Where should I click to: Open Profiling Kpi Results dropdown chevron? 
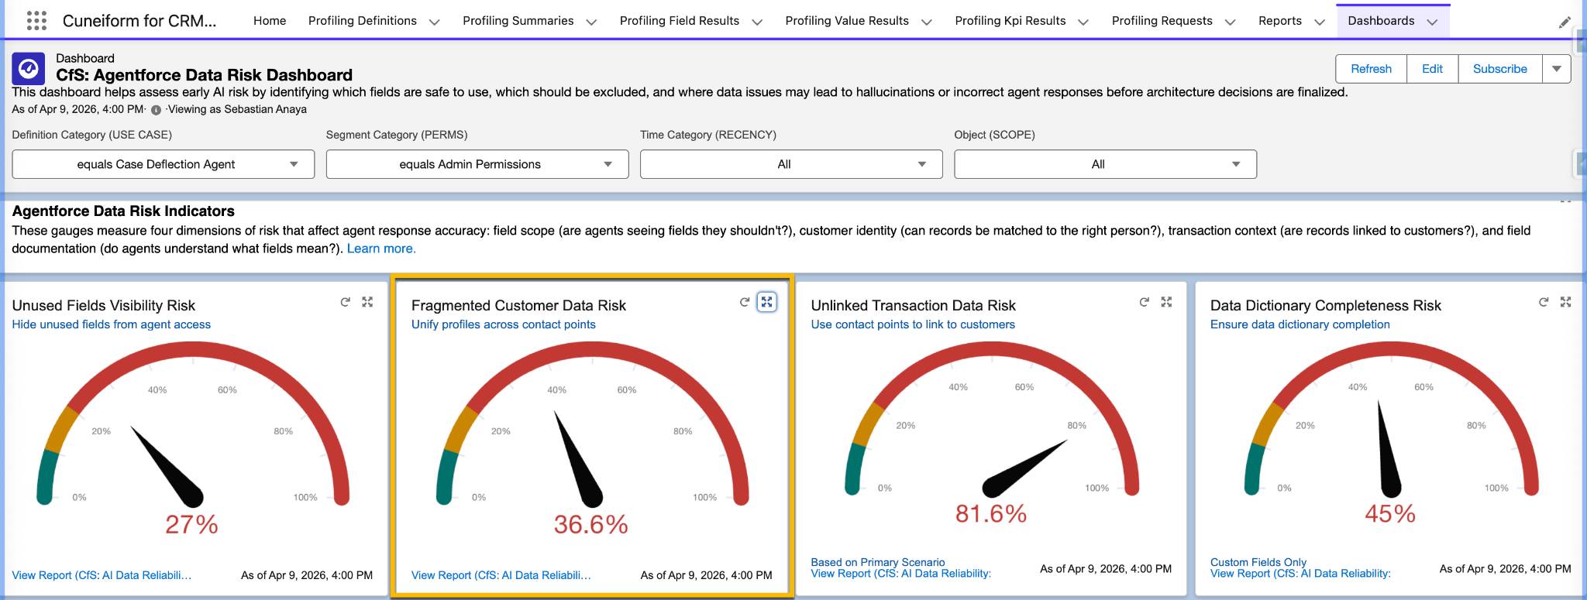pos(1083,22)
